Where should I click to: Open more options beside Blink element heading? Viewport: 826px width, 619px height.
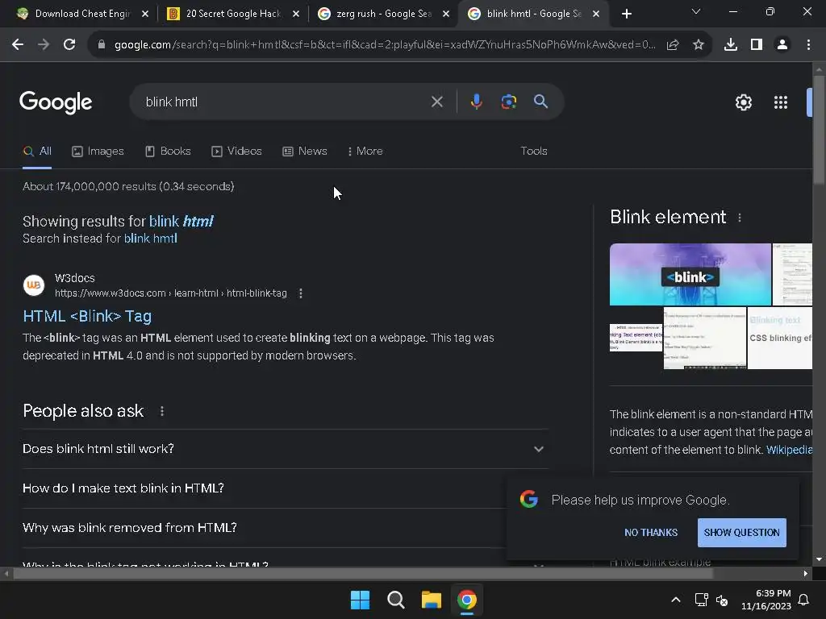[740, 218]
